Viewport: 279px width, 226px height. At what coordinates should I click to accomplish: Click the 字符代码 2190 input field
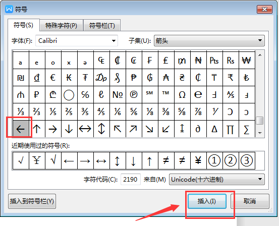pyautogui.click(x=131, y=180)
